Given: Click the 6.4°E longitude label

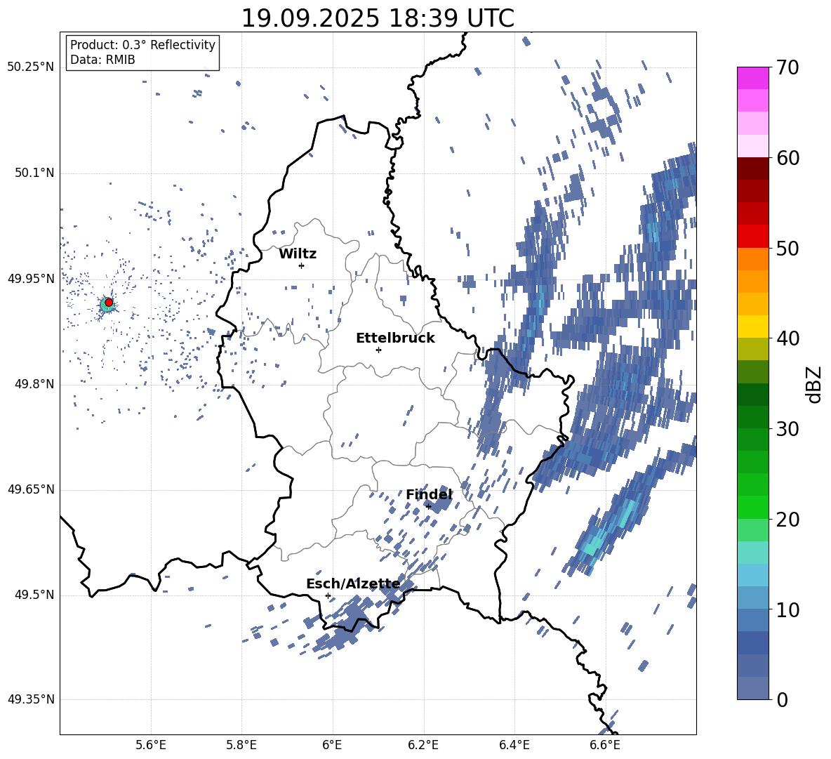Looking at the screenshot, I should click(x=514, y=745).
